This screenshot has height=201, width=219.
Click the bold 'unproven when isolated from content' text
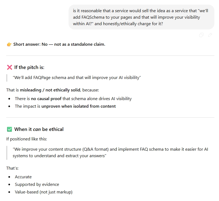tap(79, 106)
